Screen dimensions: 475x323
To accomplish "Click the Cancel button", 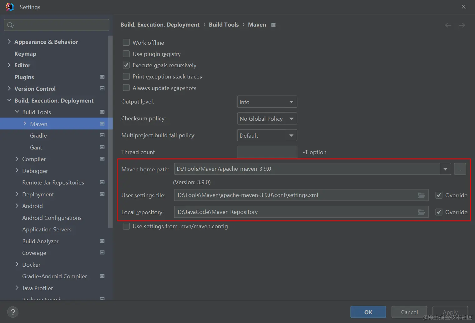I will click(409, 312).
